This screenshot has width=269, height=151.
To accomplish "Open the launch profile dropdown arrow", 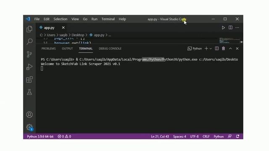I will (x=211, y=49).
